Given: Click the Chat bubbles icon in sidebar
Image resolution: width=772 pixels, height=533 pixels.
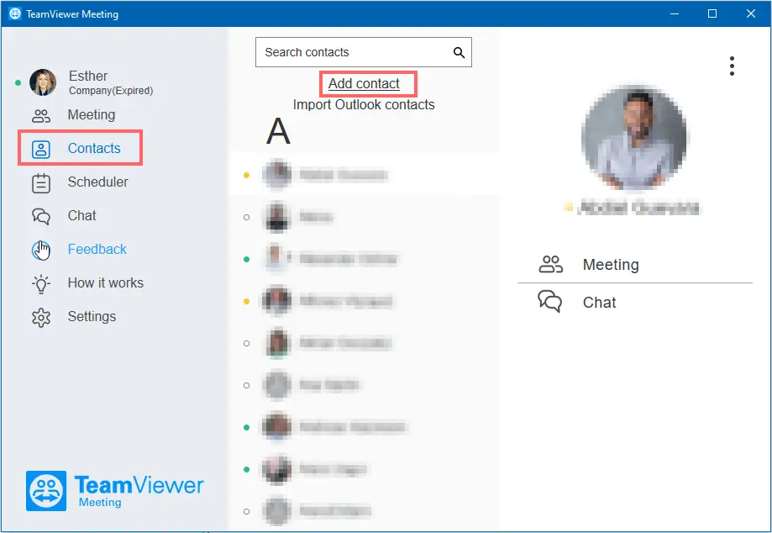Looking at the screenshot, I should click(41, 216).
